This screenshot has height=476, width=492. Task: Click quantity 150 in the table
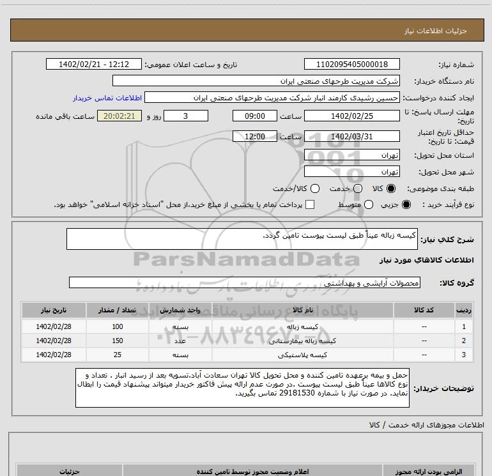(x=118, y=341)
